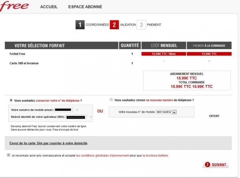Click the Free logo
Image resolution: width=240 pixels, height=178 pixels.
[14, 6]
